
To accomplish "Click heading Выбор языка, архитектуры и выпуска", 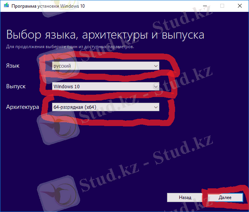I will click(x=105, y=35).
